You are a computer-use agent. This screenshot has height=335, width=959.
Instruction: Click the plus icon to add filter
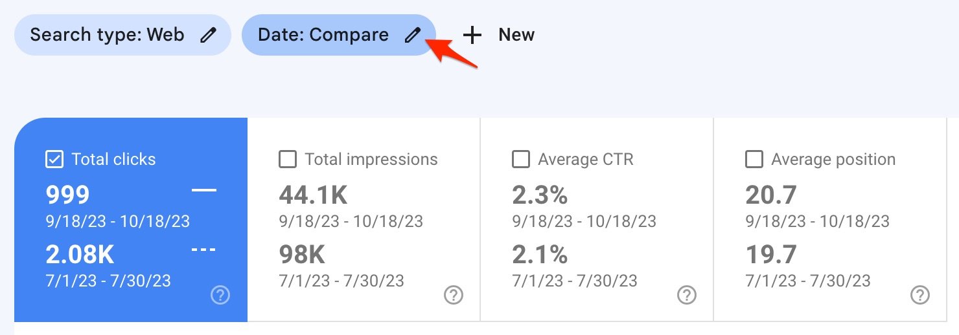tap(472, 36)
